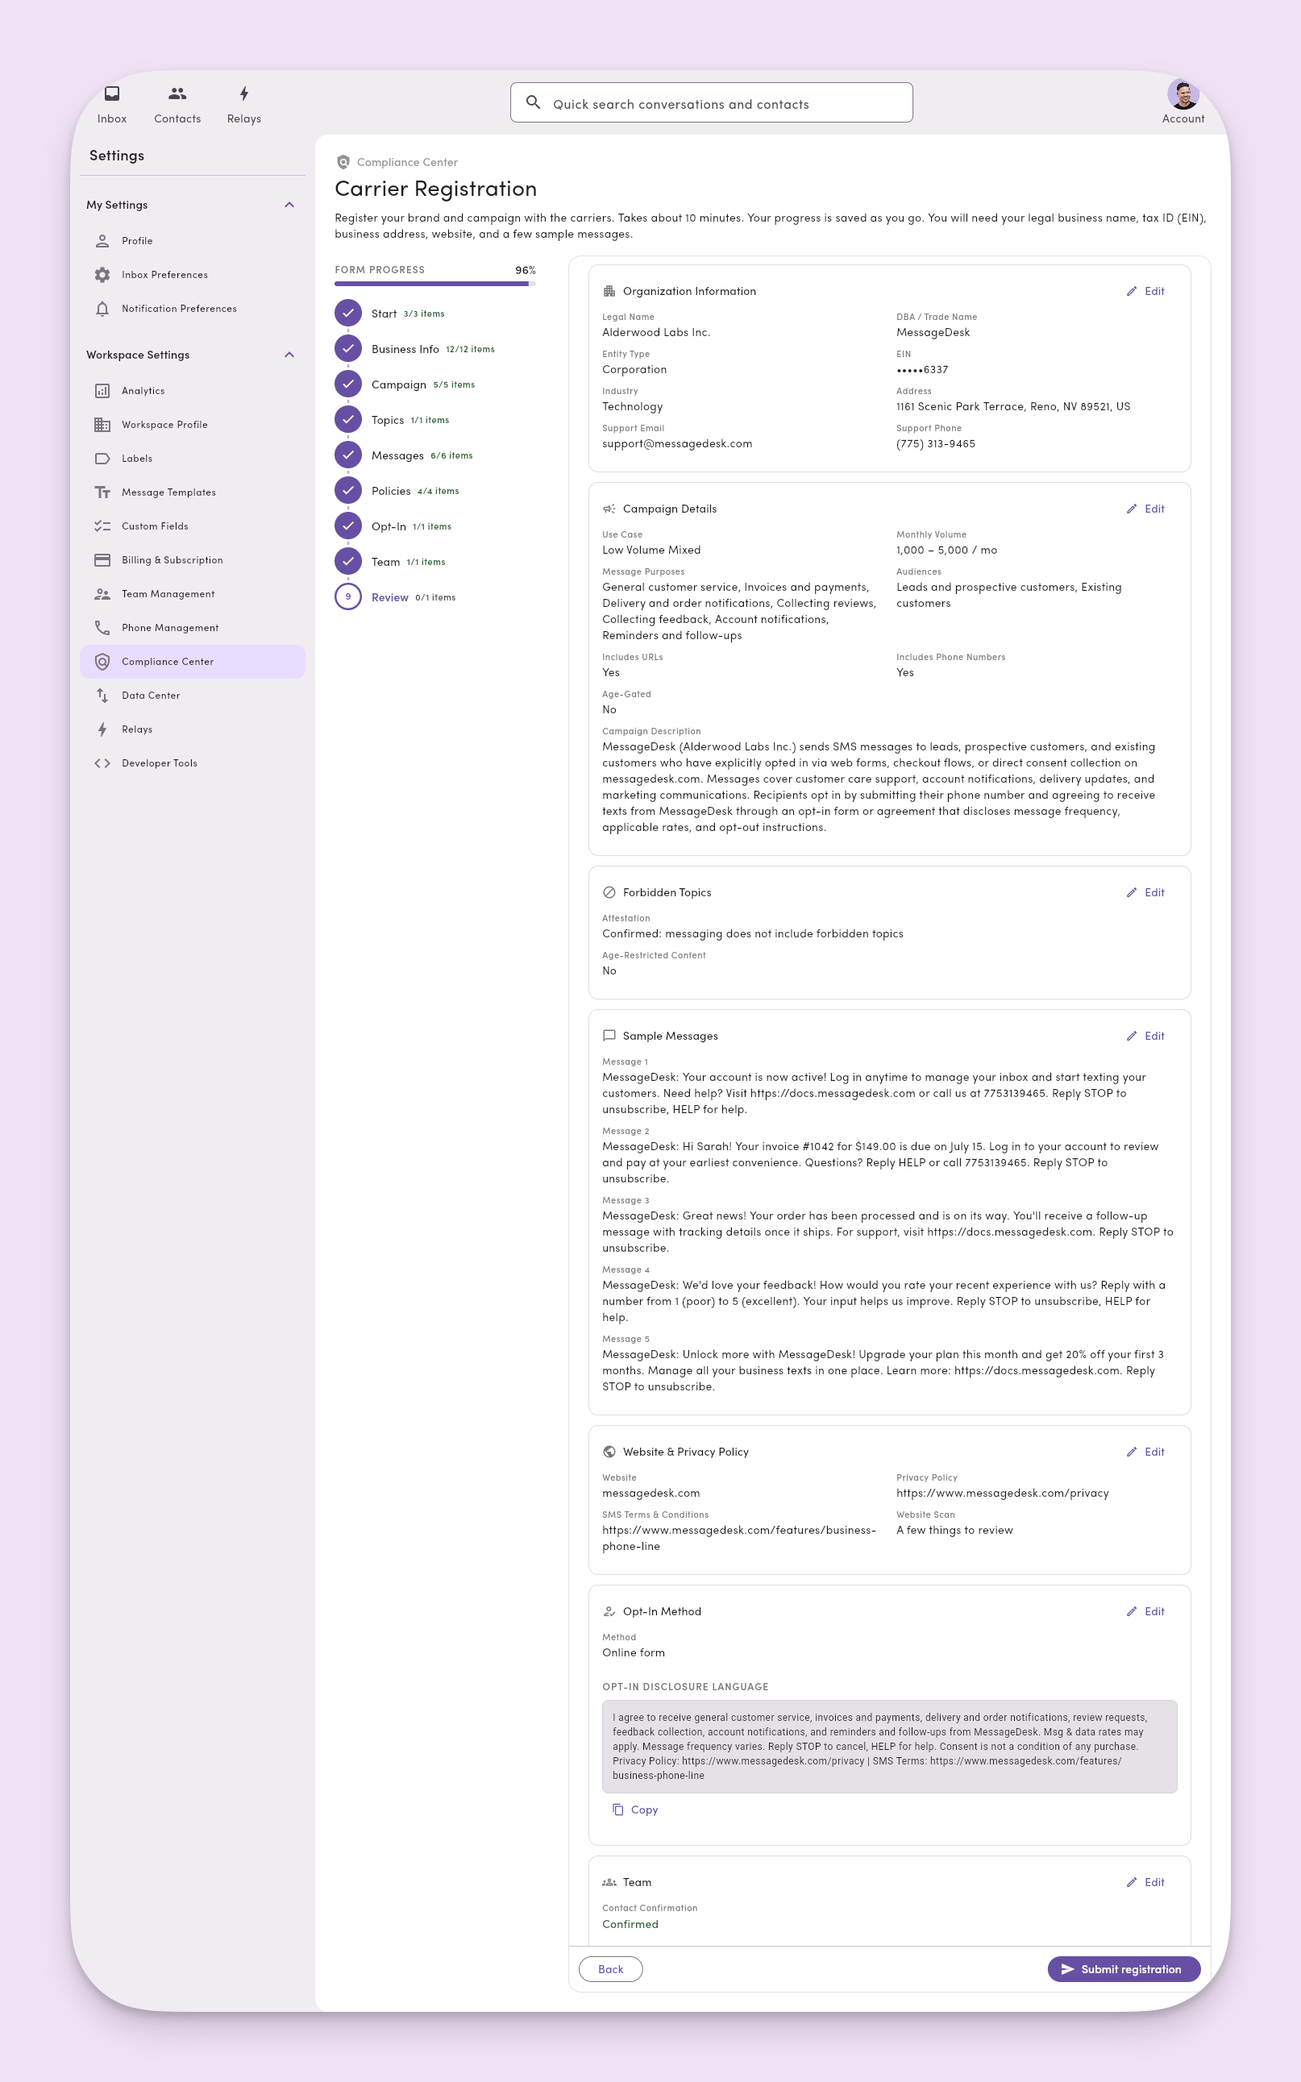Open Notification Preferences

pyautogui.click(x=193, y=308)
